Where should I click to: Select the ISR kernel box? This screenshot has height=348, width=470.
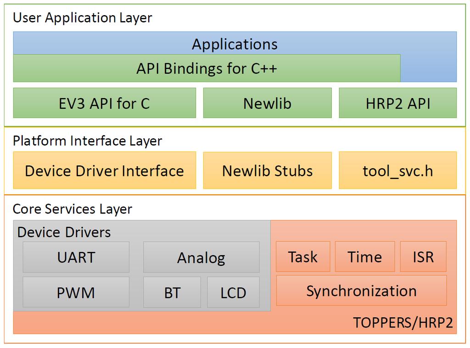(x=423, y=257)
